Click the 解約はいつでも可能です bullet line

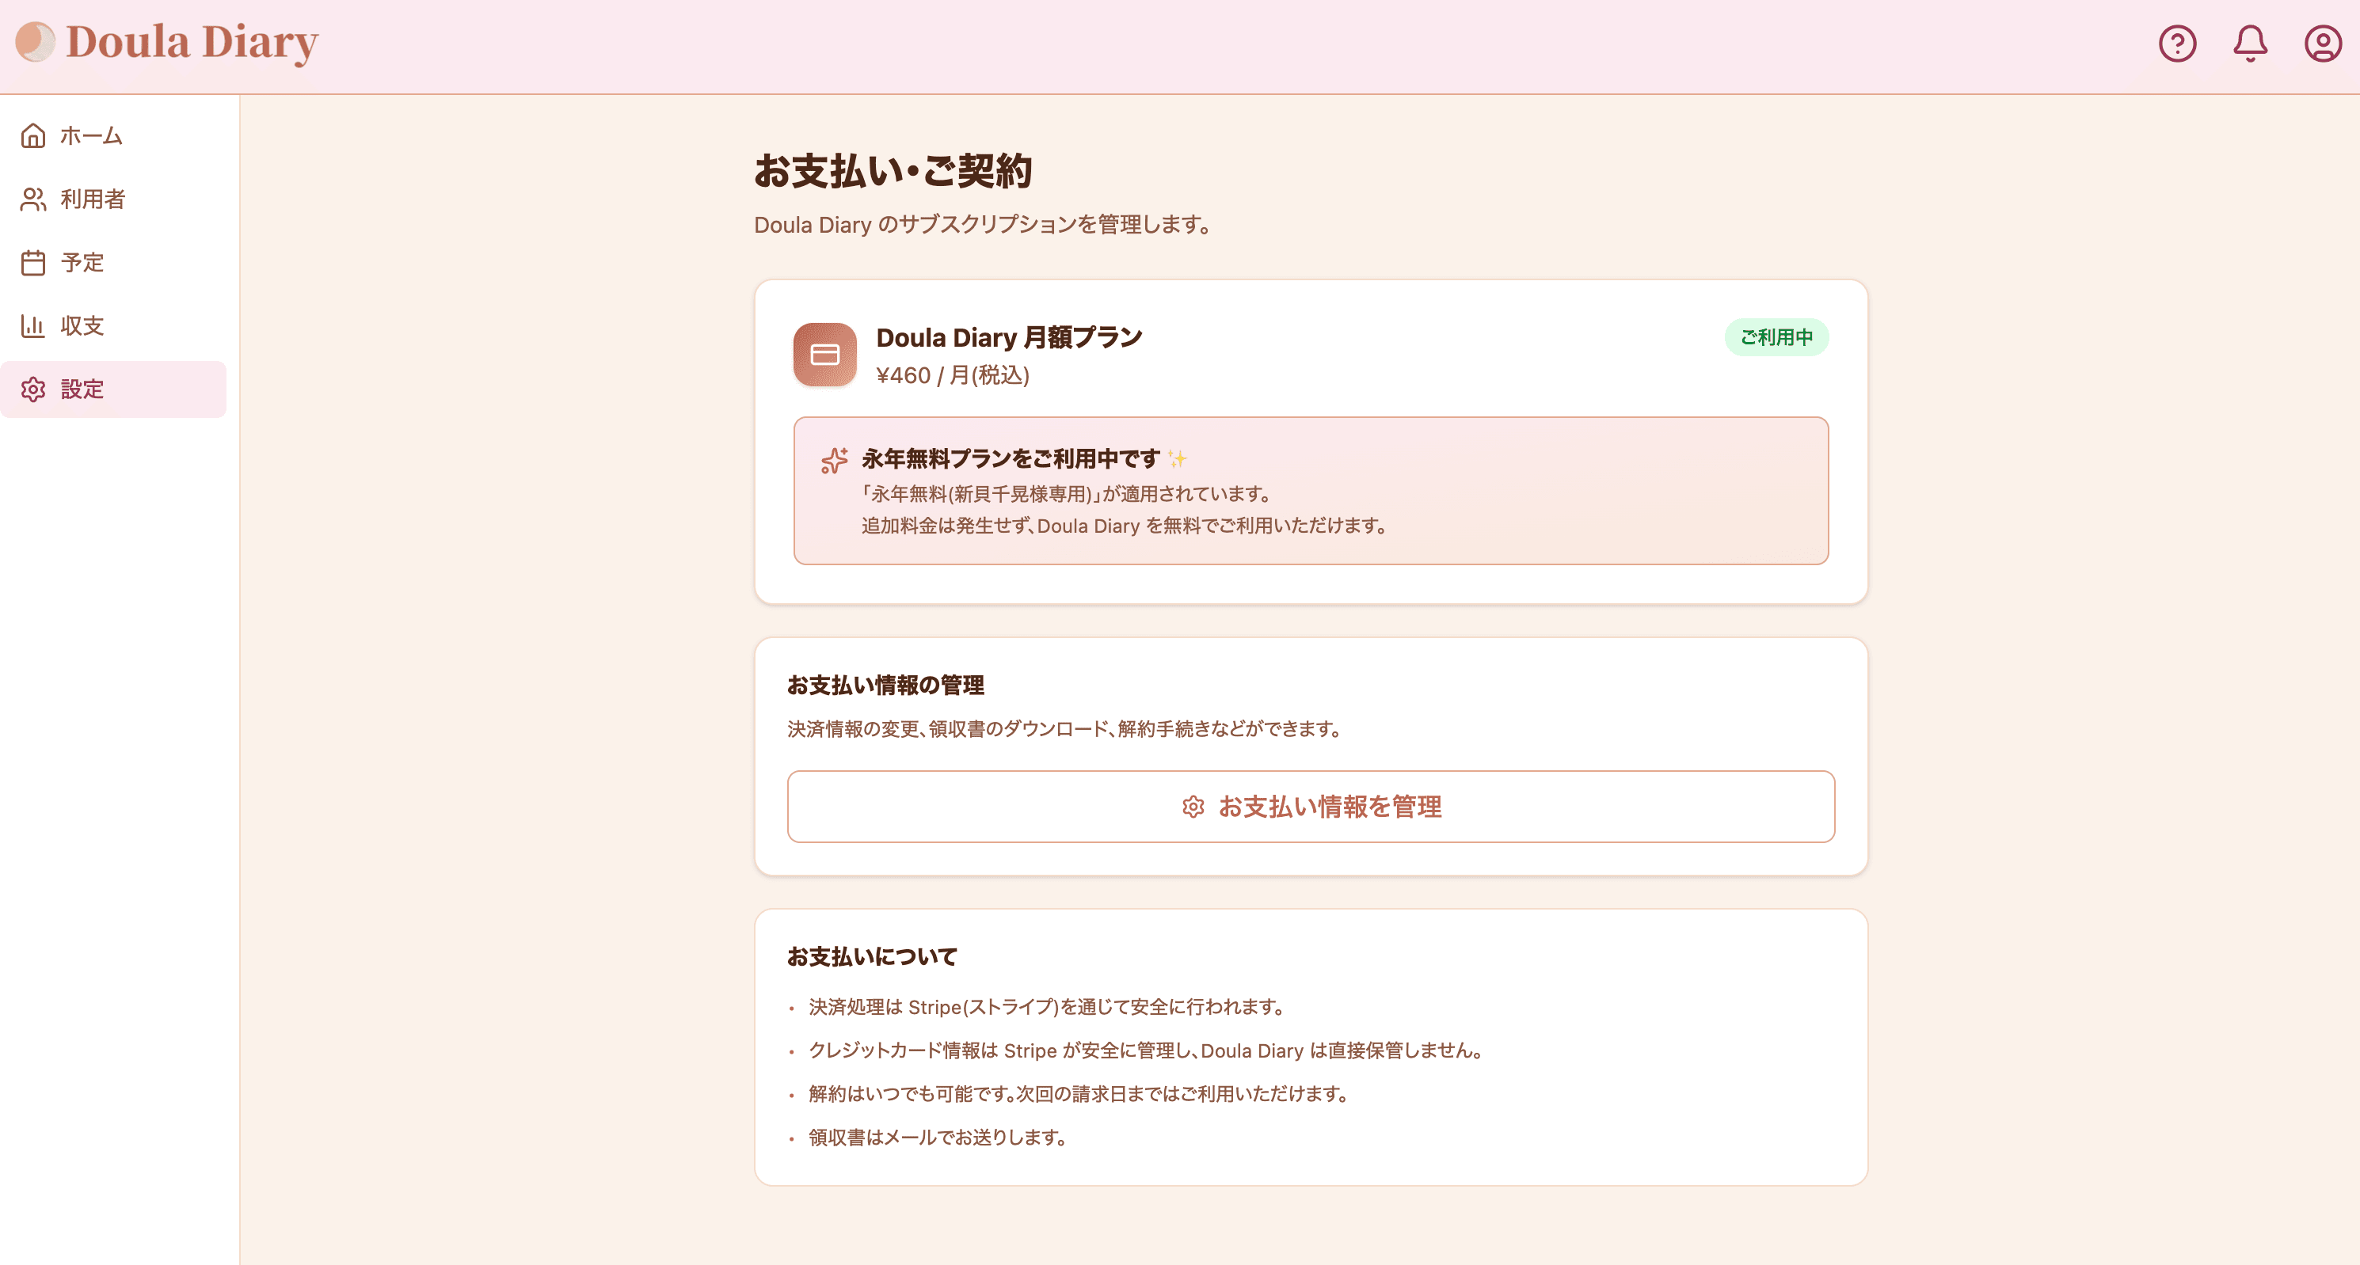pos(1081,1094)
